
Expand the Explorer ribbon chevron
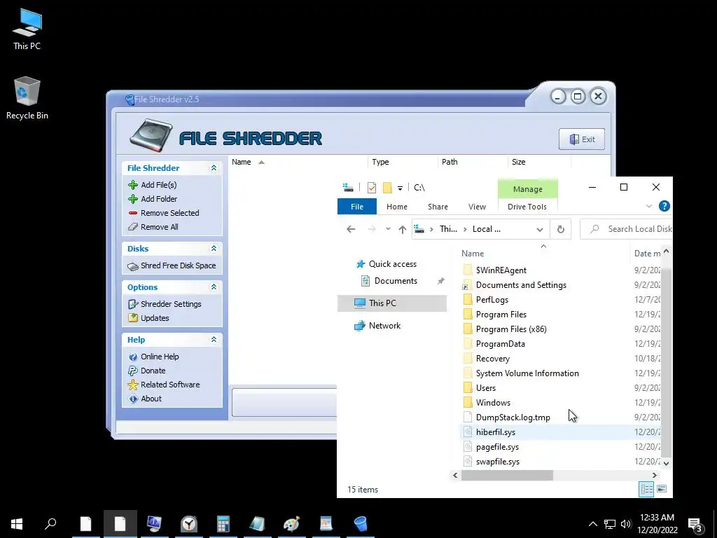click(x=649, y=207)
